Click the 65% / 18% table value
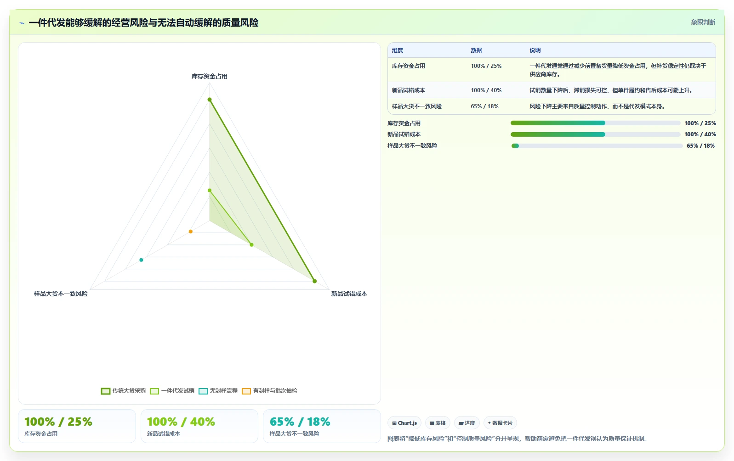Image resolution: width=734 pixels, height=461 pixels. [484, 106]
